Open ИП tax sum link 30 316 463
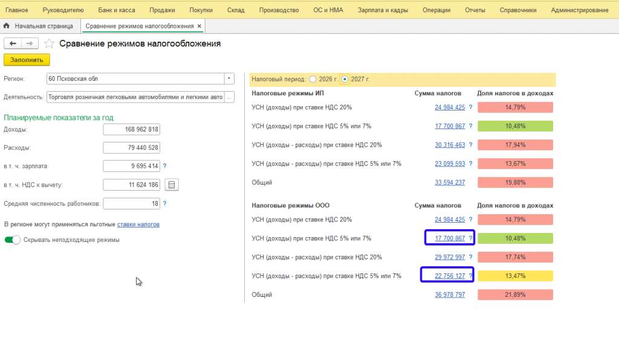This screenshot has width=619, height=356. (450, 145)
